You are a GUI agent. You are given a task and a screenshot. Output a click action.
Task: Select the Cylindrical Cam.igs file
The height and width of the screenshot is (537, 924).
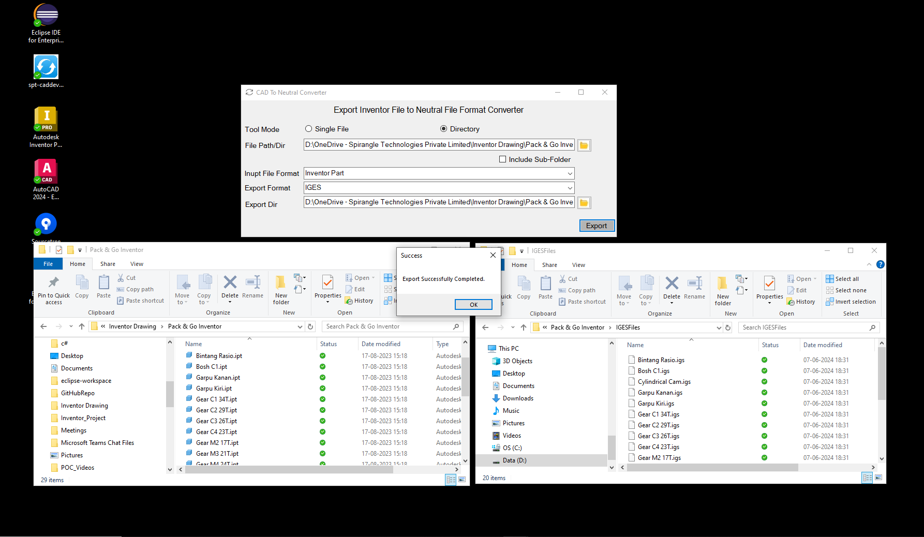664,382
